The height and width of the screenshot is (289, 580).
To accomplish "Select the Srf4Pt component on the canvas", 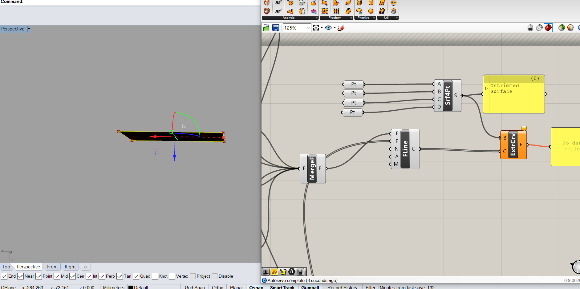I will (x=448, y=96).
